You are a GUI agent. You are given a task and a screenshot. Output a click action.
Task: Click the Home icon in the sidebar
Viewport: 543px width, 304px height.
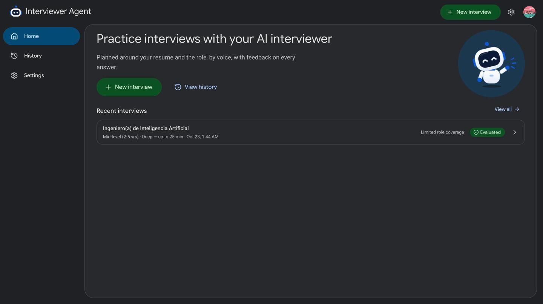coord(14,36)
